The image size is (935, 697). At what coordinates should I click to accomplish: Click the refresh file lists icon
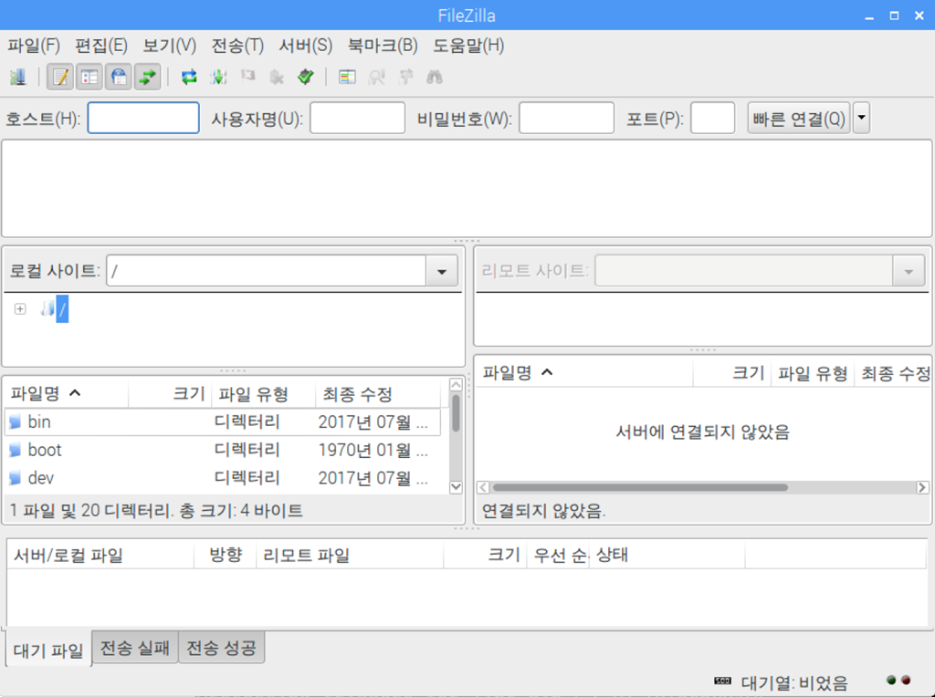point(189,77)
